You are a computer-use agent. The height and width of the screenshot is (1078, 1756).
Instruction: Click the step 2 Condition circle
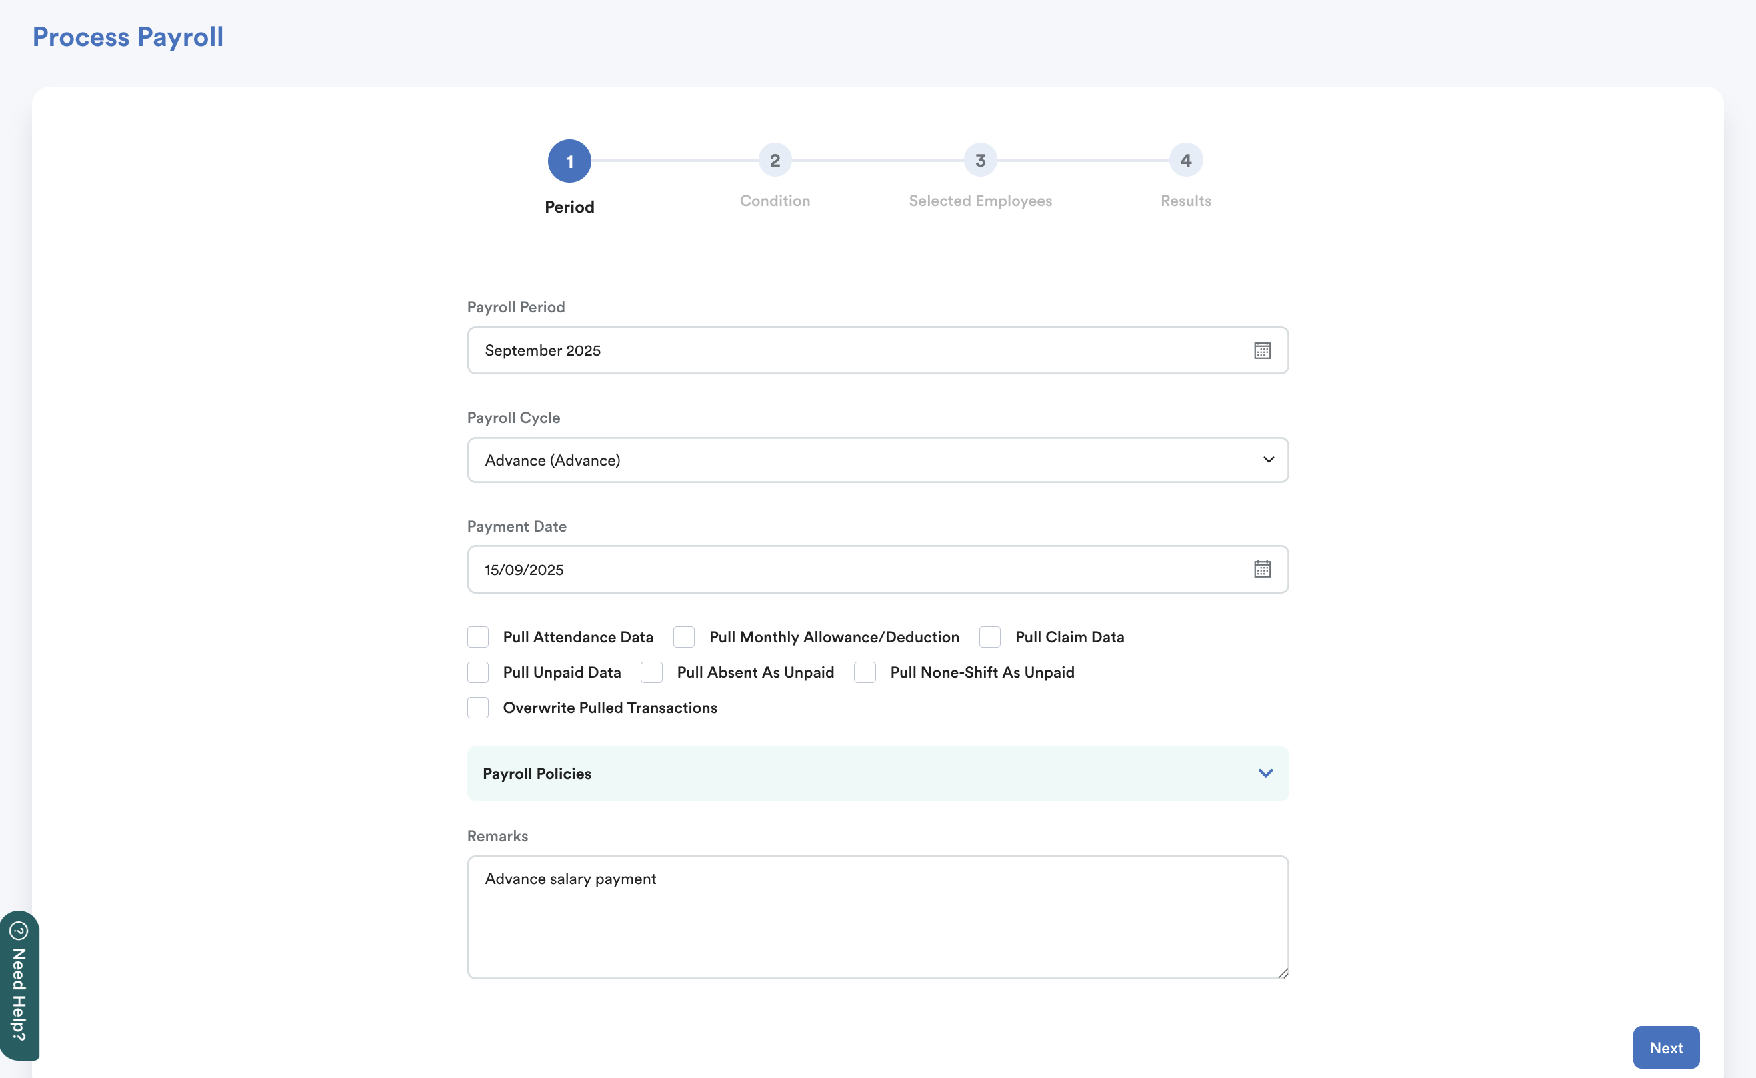pos(775,161)
